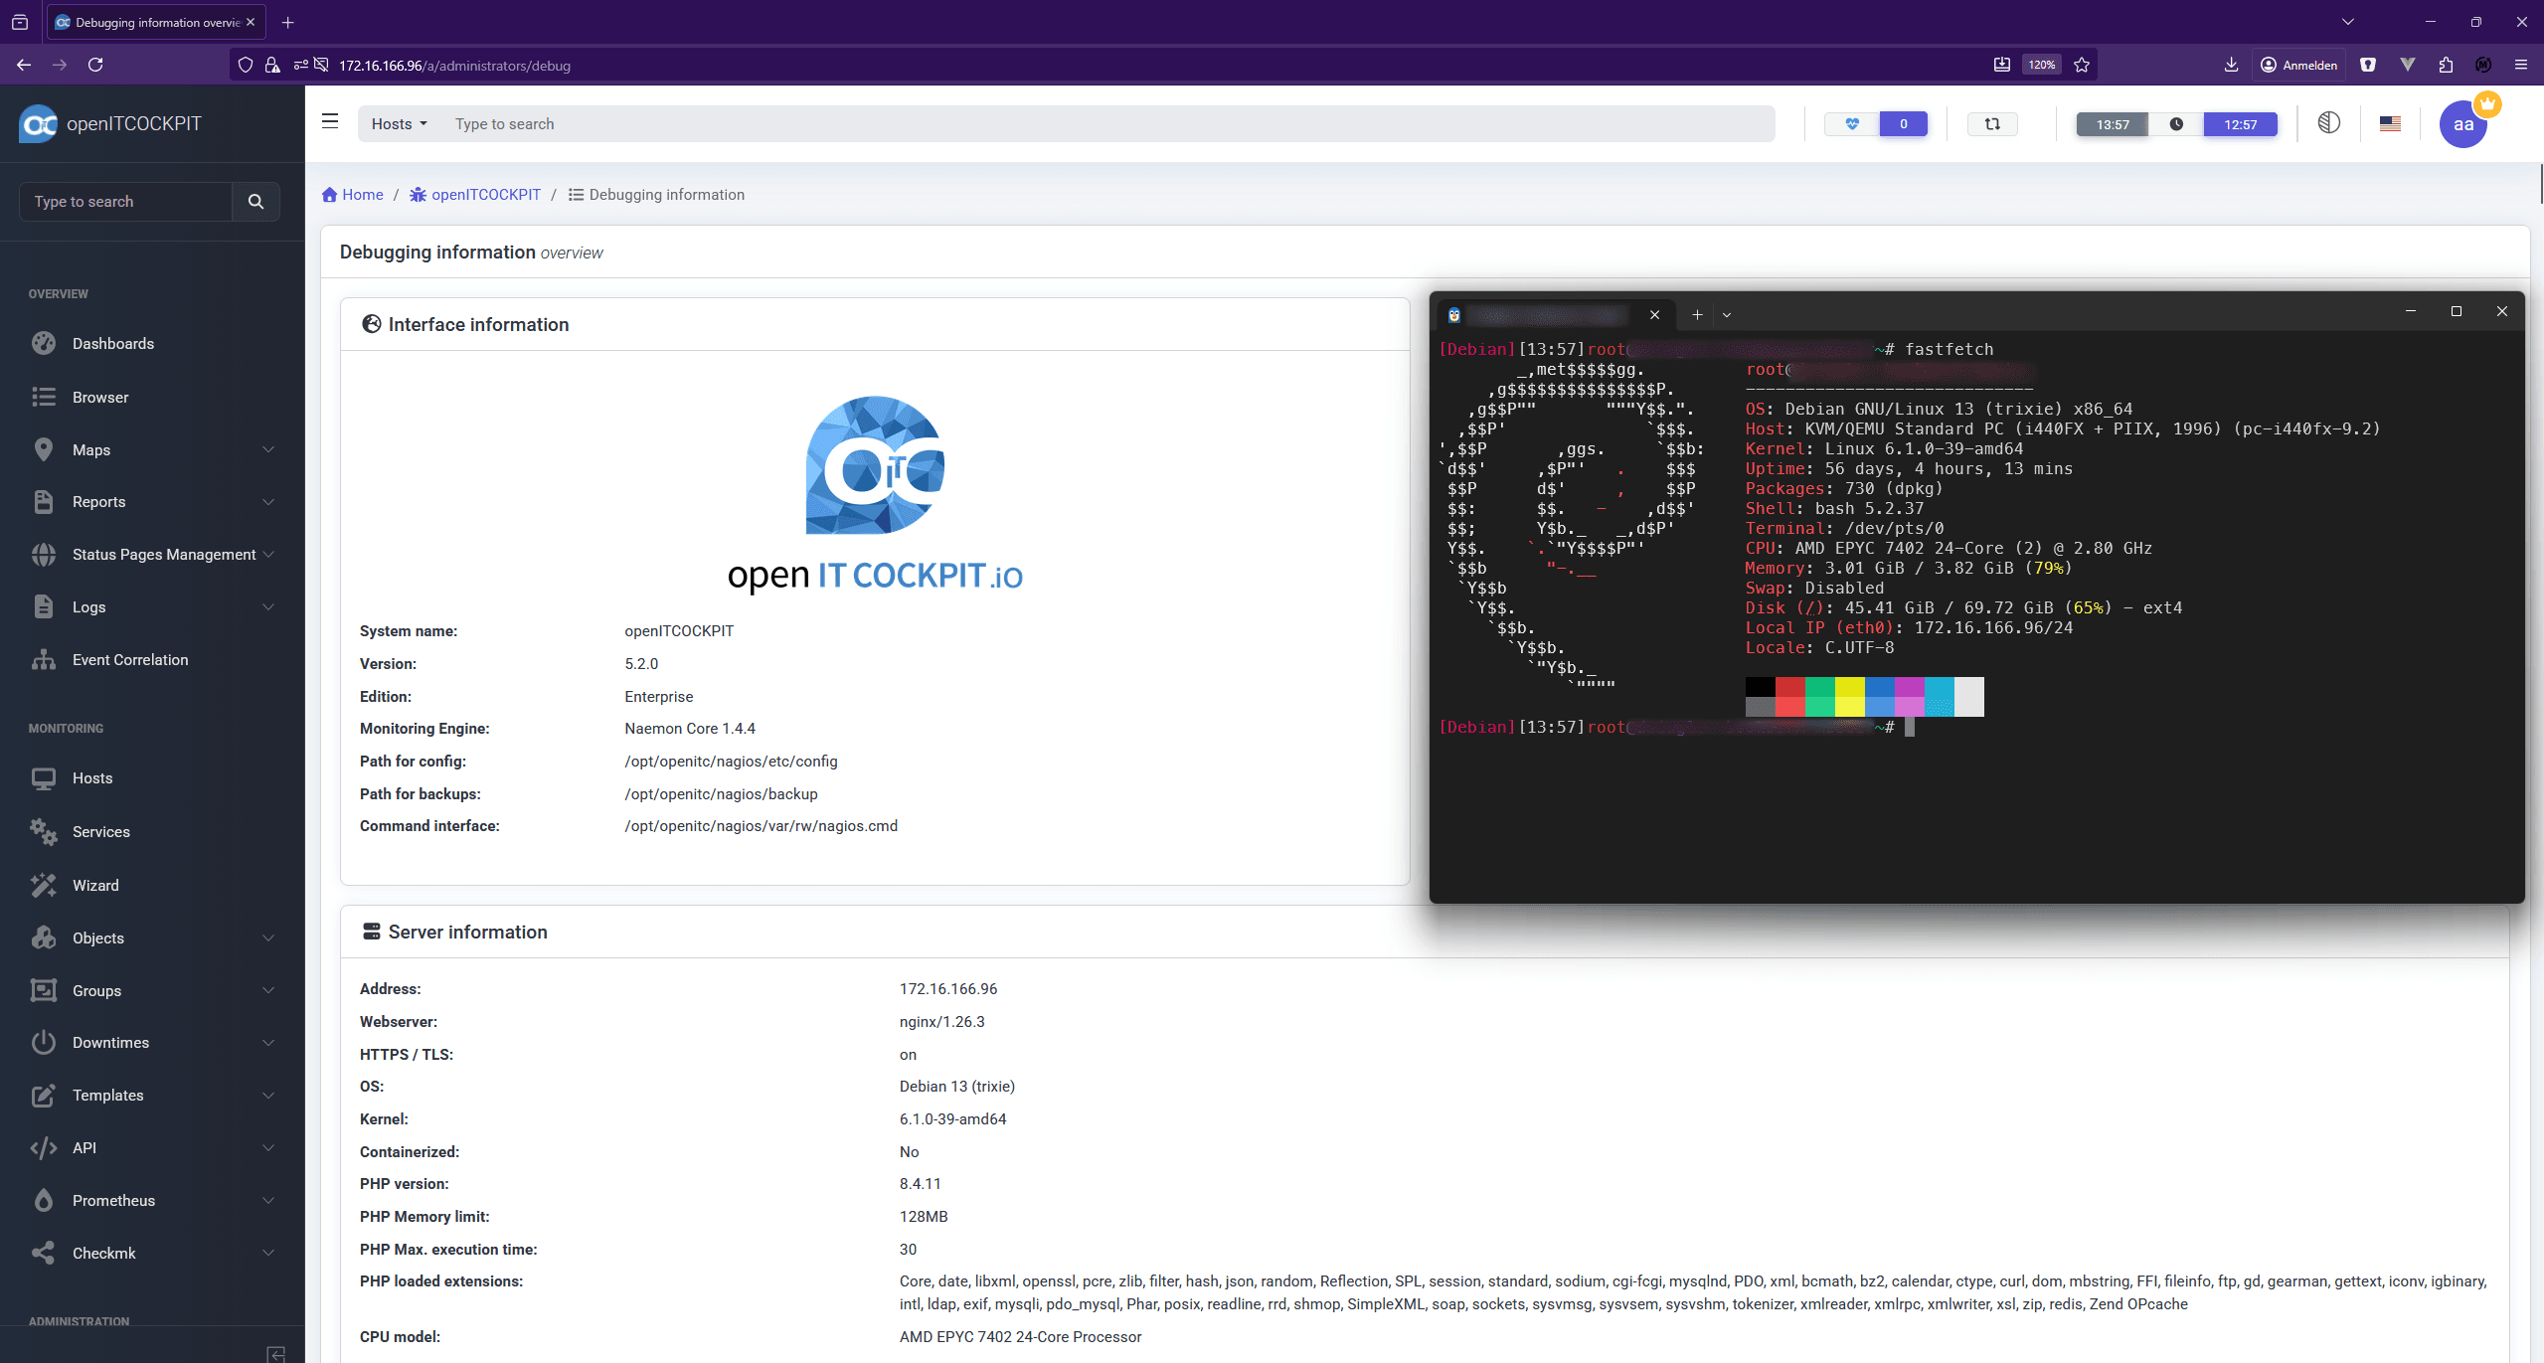
Task: Open the Hosts search type dropdown
Action: pos(399,124)
